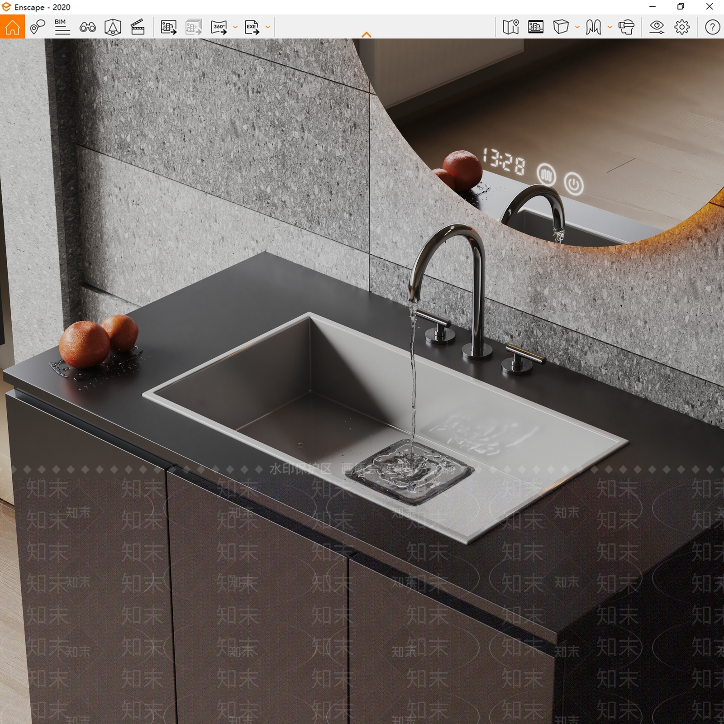Export screenshot render image icon
724x724 pixels.
[x=169, y=27]
